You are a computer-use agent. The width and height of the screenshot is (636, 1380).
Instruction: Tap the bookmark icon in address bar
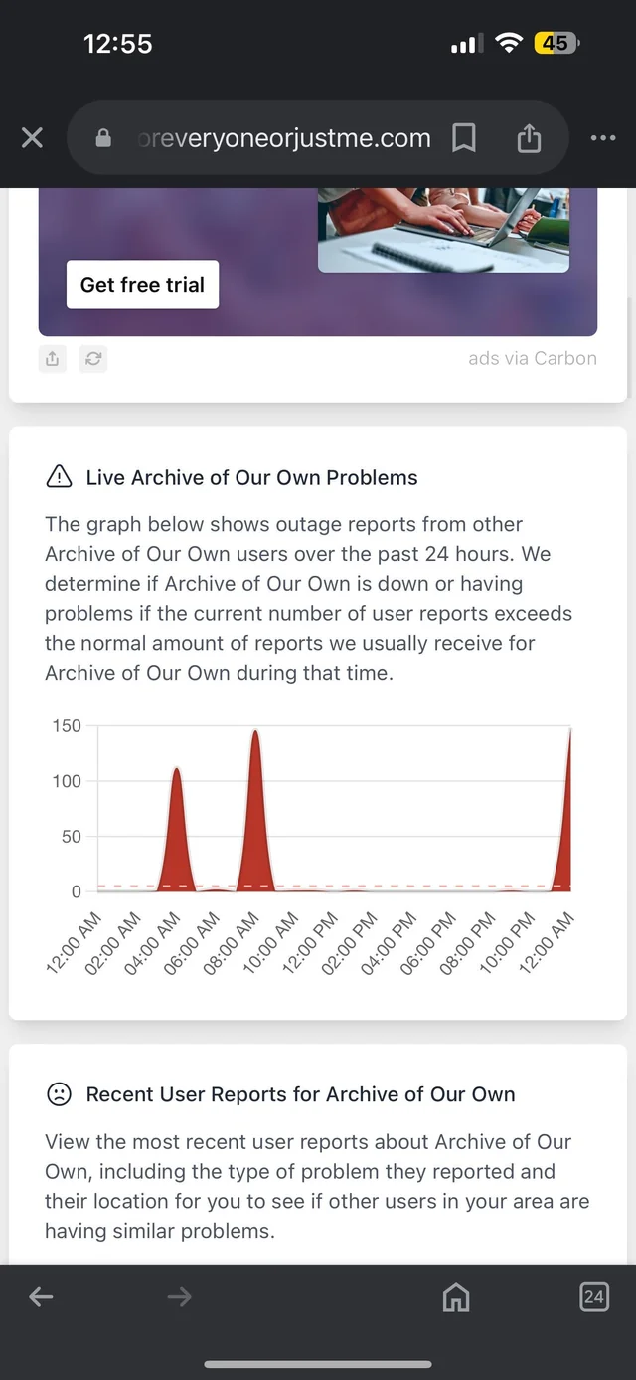pos(463,138)
